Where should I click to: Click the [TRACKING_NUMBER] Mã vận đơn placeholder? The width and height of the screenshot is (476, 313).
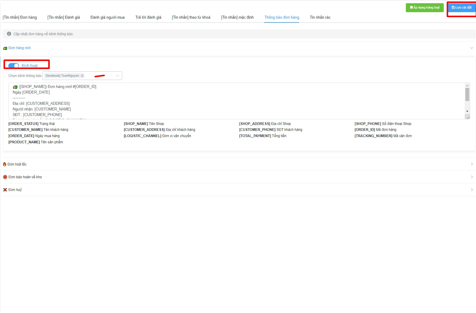tap(383, 136)
